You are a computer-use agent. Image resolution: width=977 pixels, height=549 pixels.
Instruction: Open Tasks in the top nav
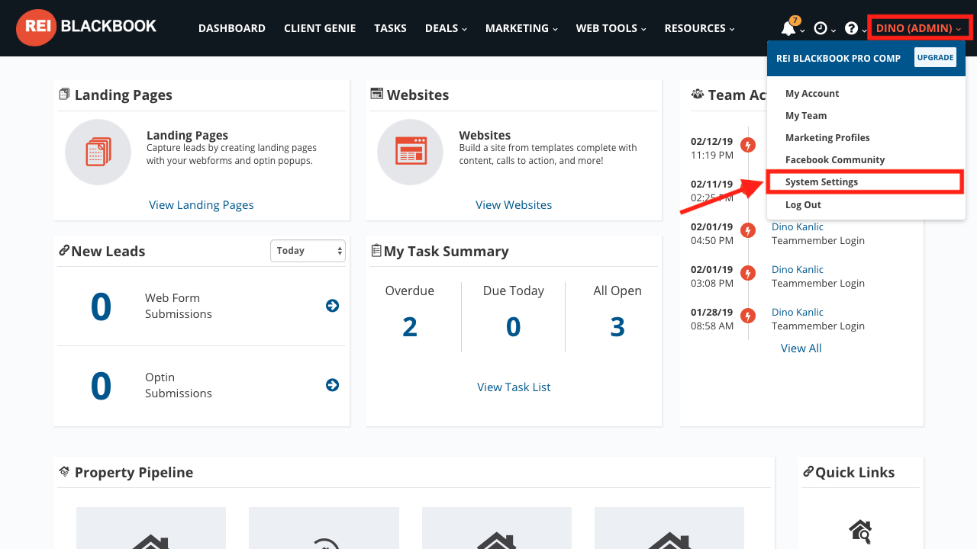(390, 28)
